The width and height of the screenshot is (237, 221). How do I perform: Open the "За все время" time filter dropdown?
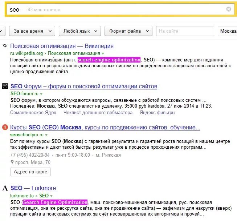click(x=32, y=31)
